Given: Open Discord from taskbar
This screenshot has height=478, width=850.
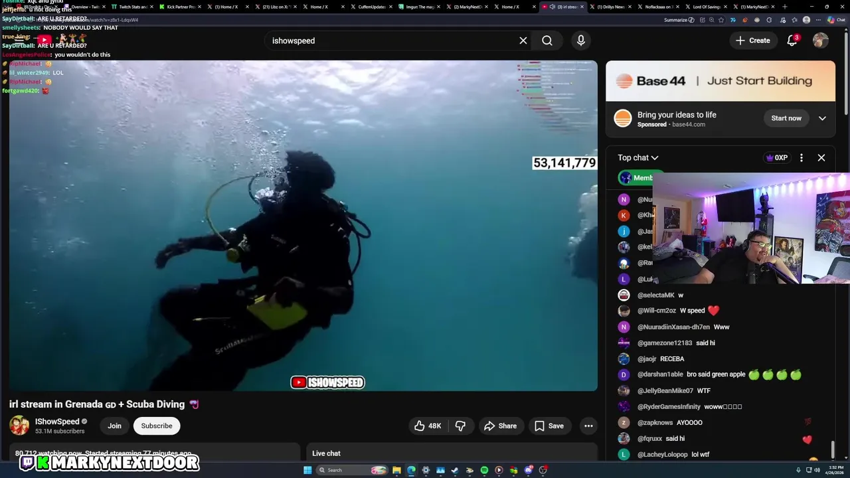Looking at the screenshot, I should click(x=528, y=470).
